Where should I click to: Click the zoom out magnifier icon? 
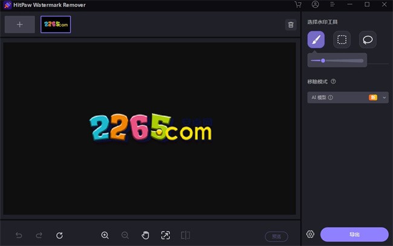point(125,235)
